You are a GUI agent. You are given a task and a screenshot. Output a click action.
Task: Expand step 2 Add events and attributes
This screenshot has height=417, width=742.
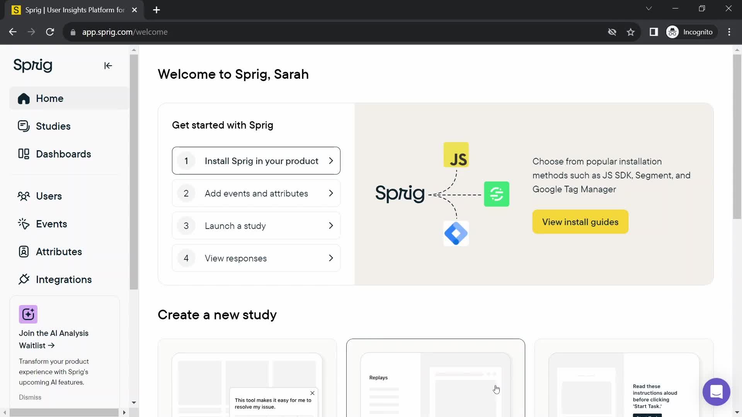257,193
